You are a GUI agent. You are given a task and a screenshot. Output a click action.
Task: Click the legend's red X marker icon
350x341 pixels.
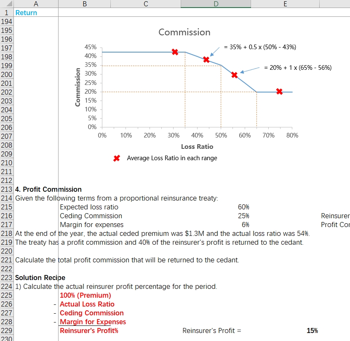coord(117,158)
